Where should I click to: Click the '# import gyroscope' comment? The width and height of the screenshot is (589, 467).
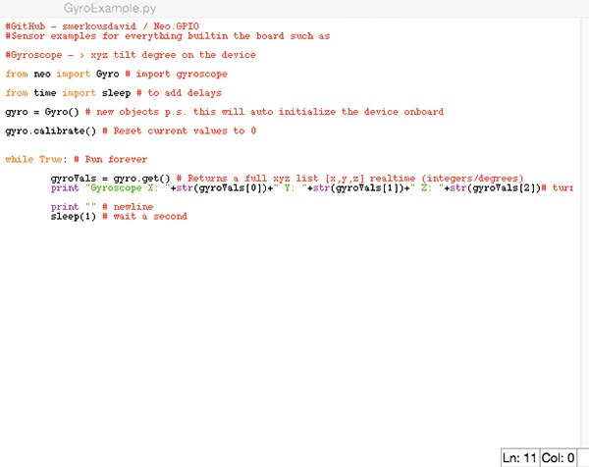(176, 74)
